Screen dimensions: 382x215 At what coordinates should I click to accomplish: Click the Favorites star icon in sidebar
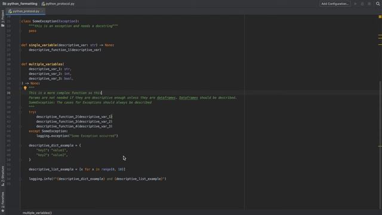point(2,211)
